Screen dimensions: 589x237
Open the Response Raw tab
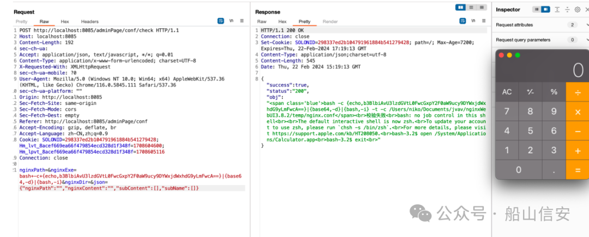pyautogui.click(x=262, y=22)
